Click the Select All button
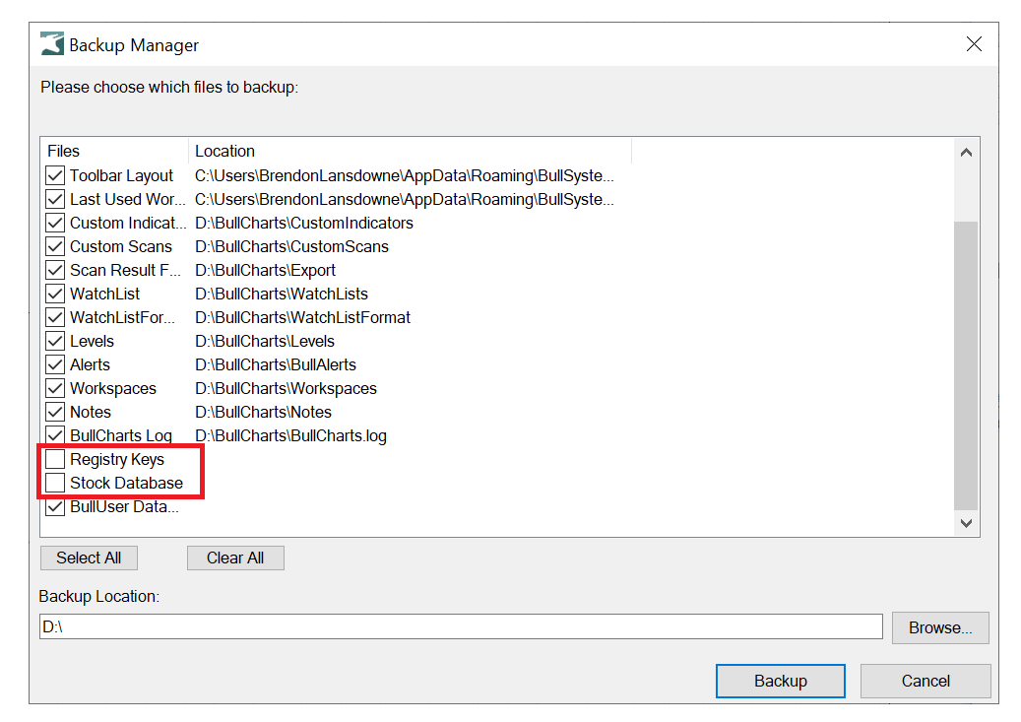This screenshot has width=1021, height=722. [89, 558]
